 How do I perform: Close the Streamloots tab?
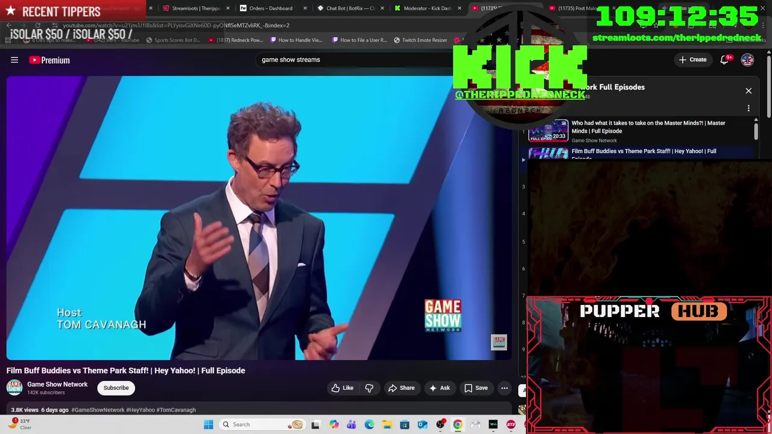[228, 8]
